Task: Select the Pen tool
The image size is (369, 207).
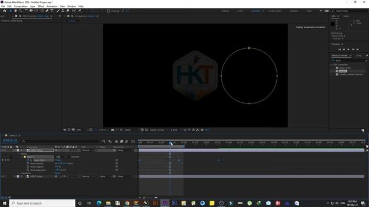Action: [47, 11]
